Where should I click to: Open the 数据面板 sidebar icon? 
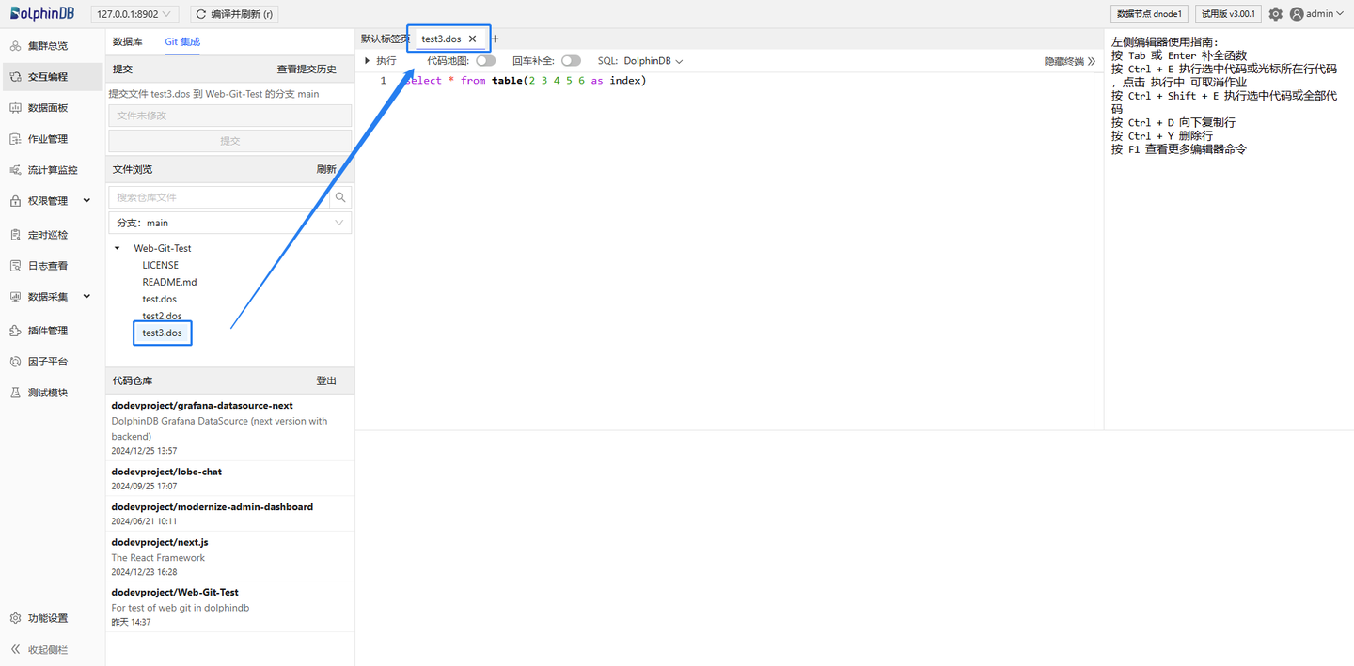coord(15,108)
